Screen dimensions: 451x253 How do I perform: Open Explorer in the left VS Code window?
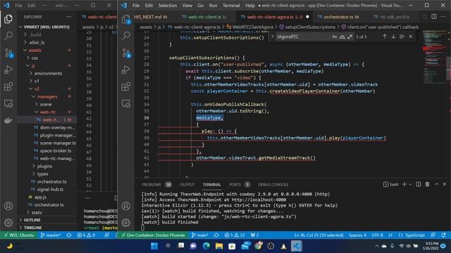point(8,19)
